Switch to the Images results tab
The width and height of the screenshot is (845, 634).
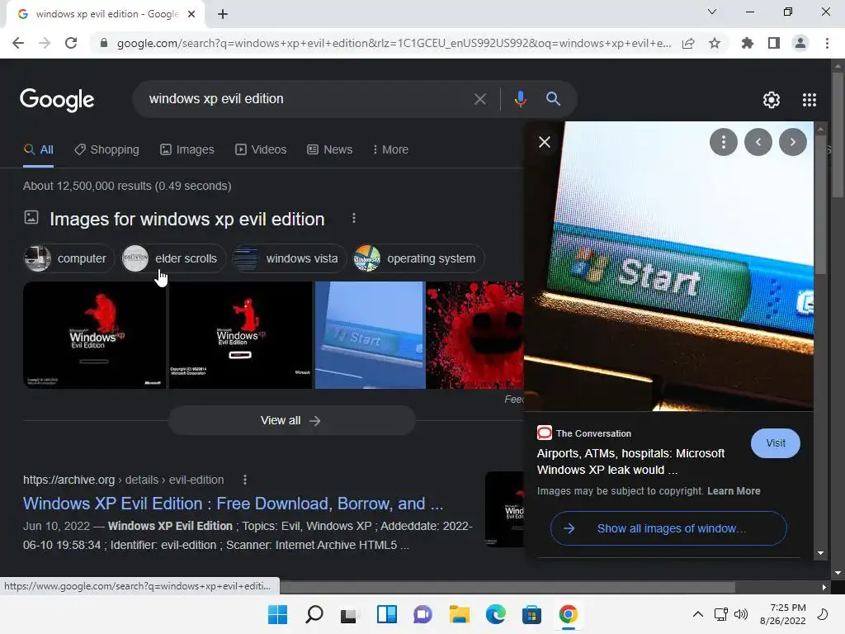tap(187, 150)
